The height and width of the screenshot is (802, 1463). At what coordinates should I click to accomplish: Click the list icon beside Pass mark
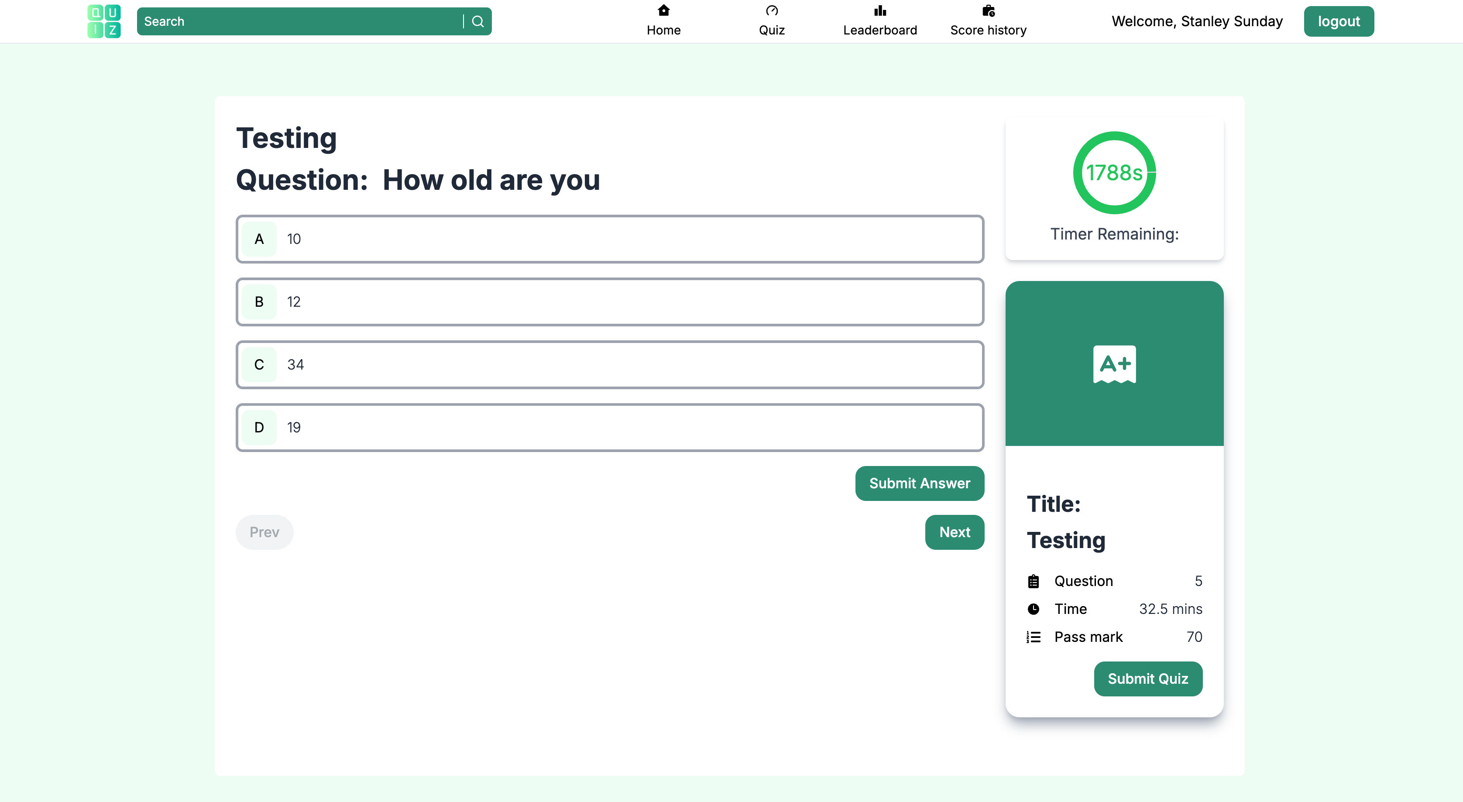1033,637
